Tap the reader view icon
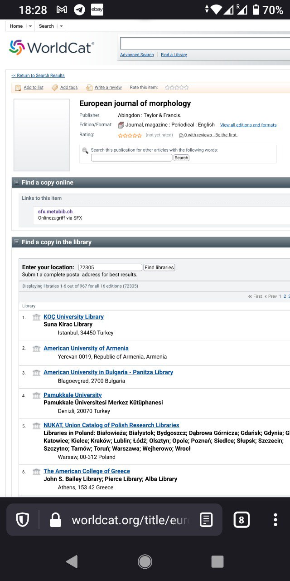Screen dimensions: 290x581 206,520
